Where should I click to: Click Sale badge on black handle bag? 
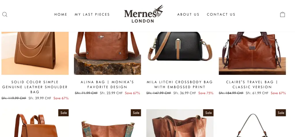[281, 113]
